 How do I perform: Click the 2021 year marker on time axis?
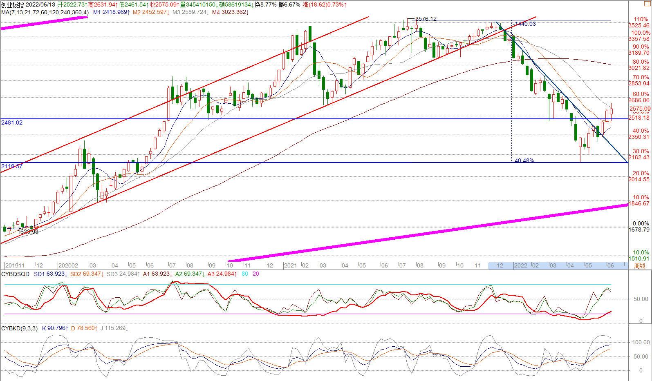tap(290, 265)
